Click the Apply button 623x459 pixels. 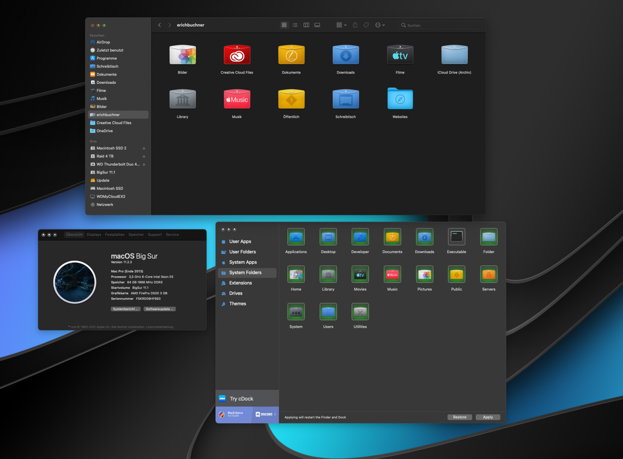pyautogui.click(x=487, y=417)
